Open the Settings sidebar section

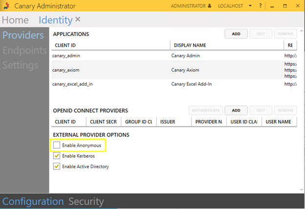[20, 65]
